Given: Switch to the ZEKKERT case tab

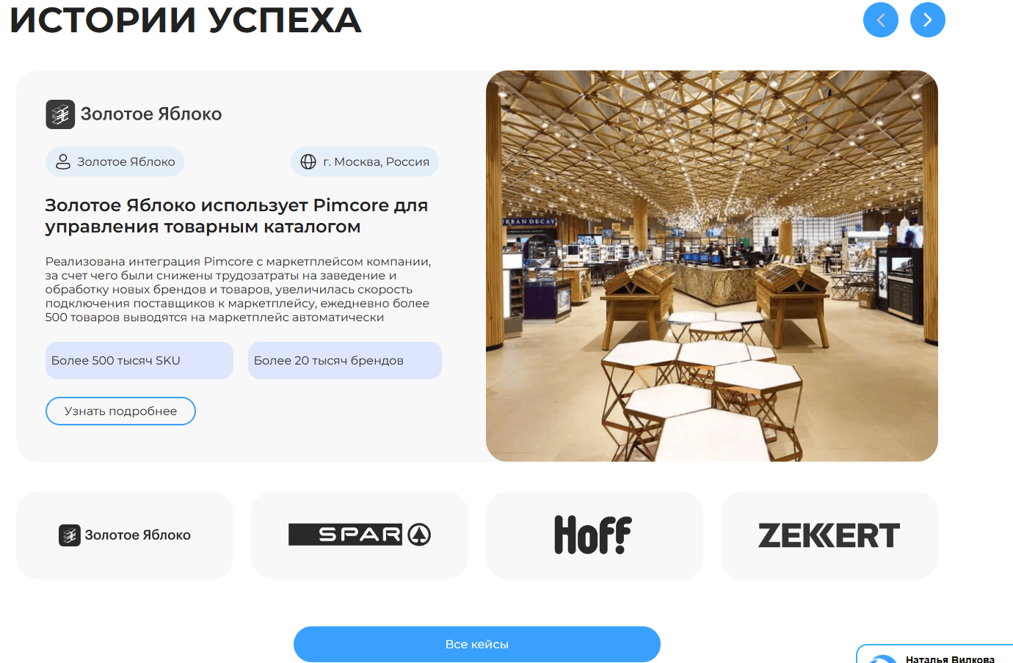Looking at the screenshot, I should 829,535.
